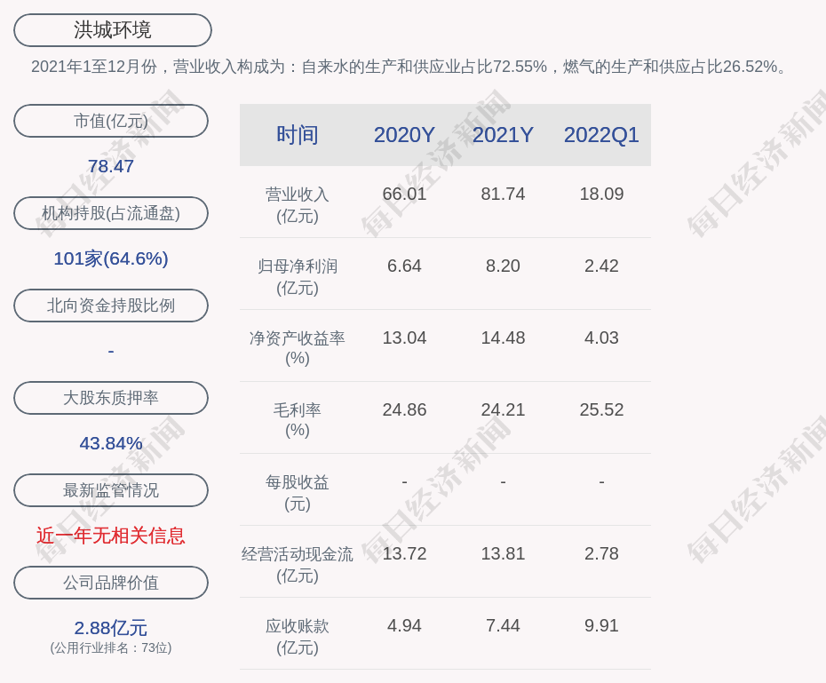The image size is (826, 683).
Task: Click the 归母净利润 row label
Action: point(298,277)
